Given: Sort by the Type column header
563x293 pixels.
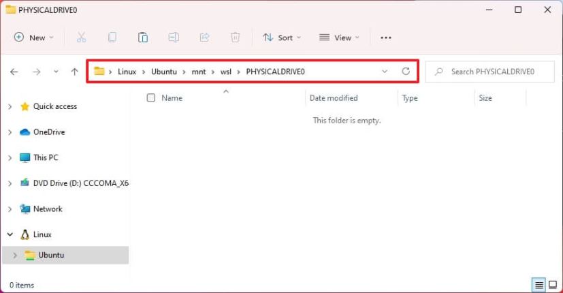Looking at the screenshot, I should 410,98.
